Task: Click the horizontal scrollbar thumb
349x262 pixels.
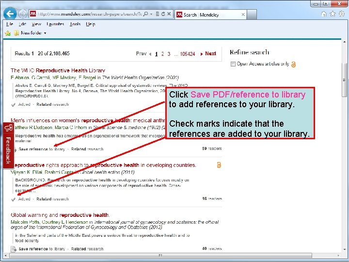Action: click(x=160, y=255)
